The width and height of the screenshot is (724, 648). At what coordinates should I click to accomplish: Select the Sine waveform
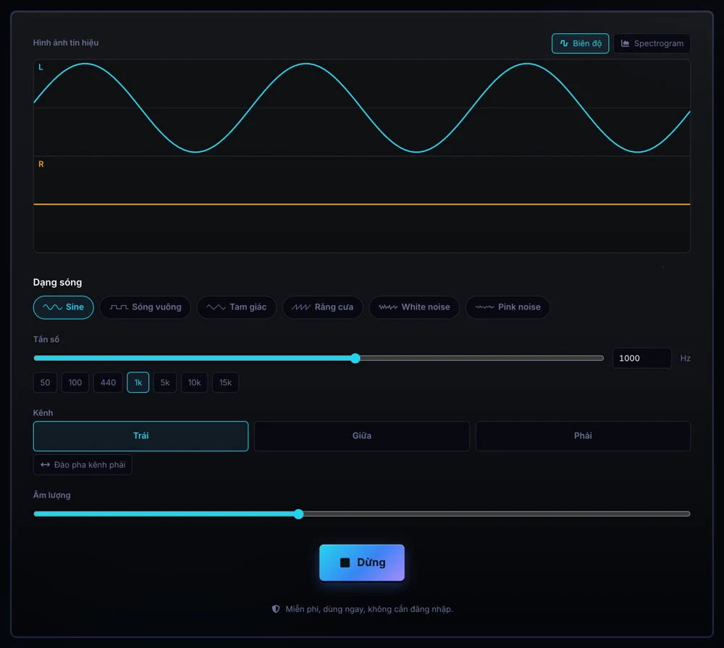pos(63,307)
